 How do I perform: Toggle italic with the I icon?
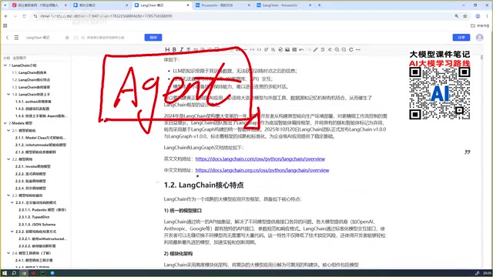[x=182, y=49]
